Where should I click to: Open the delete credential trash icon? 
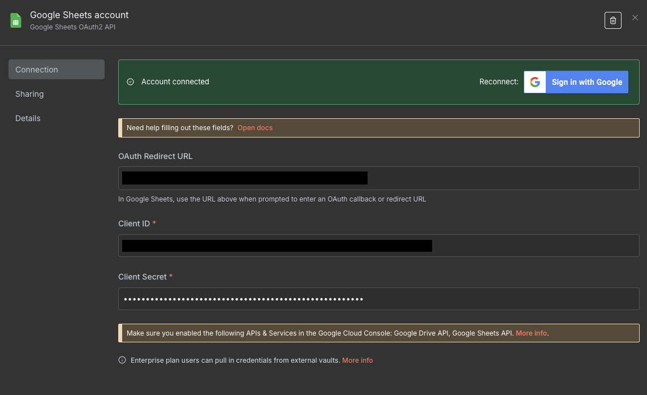[x=613, y=20]
